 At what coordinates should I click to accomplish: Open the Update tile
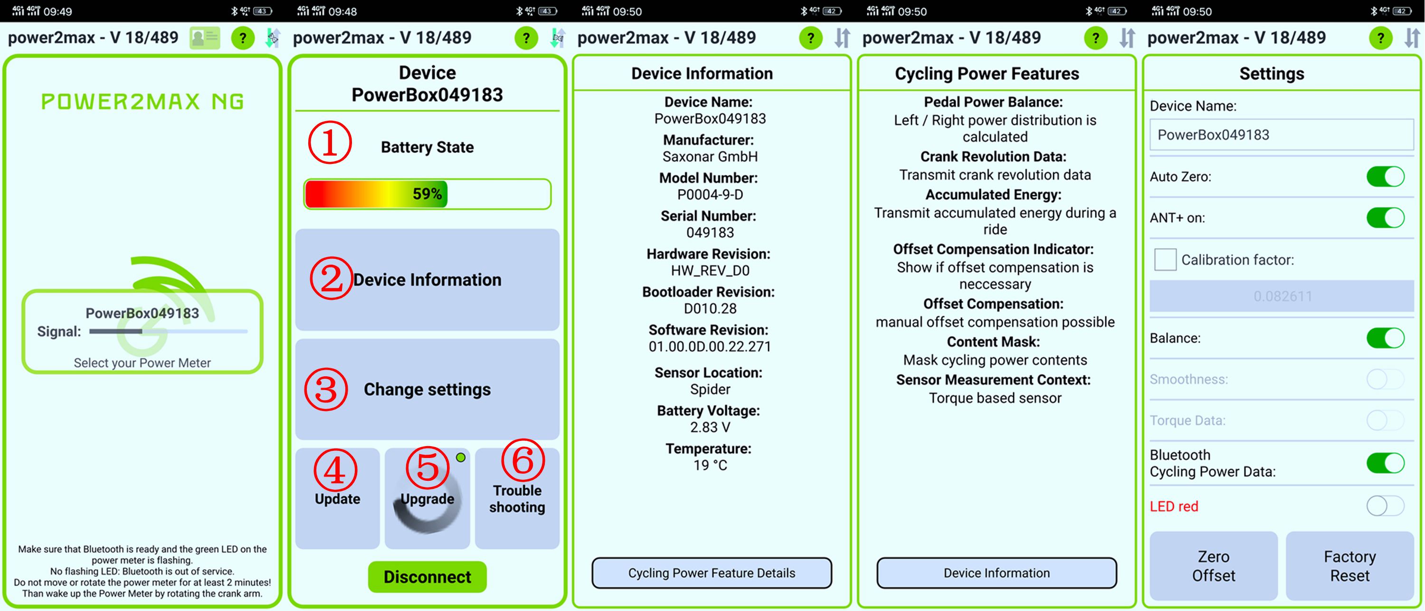pos(337,498)
